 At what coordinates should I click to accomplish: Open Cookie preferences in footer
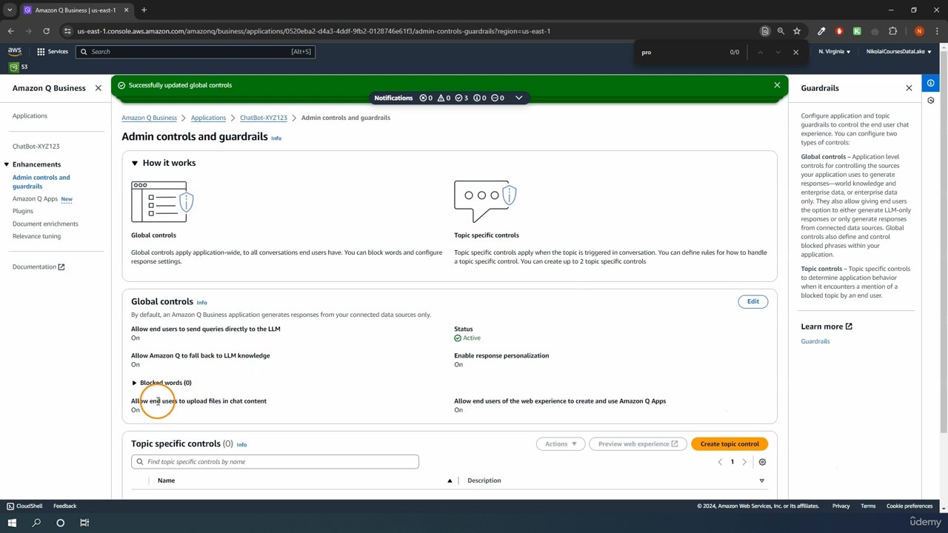tap(909, 506)
